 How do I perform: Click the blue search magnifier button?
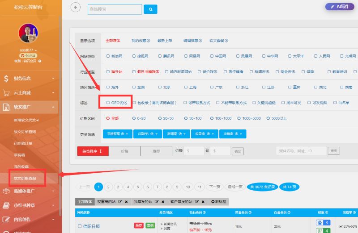point(150,9)
